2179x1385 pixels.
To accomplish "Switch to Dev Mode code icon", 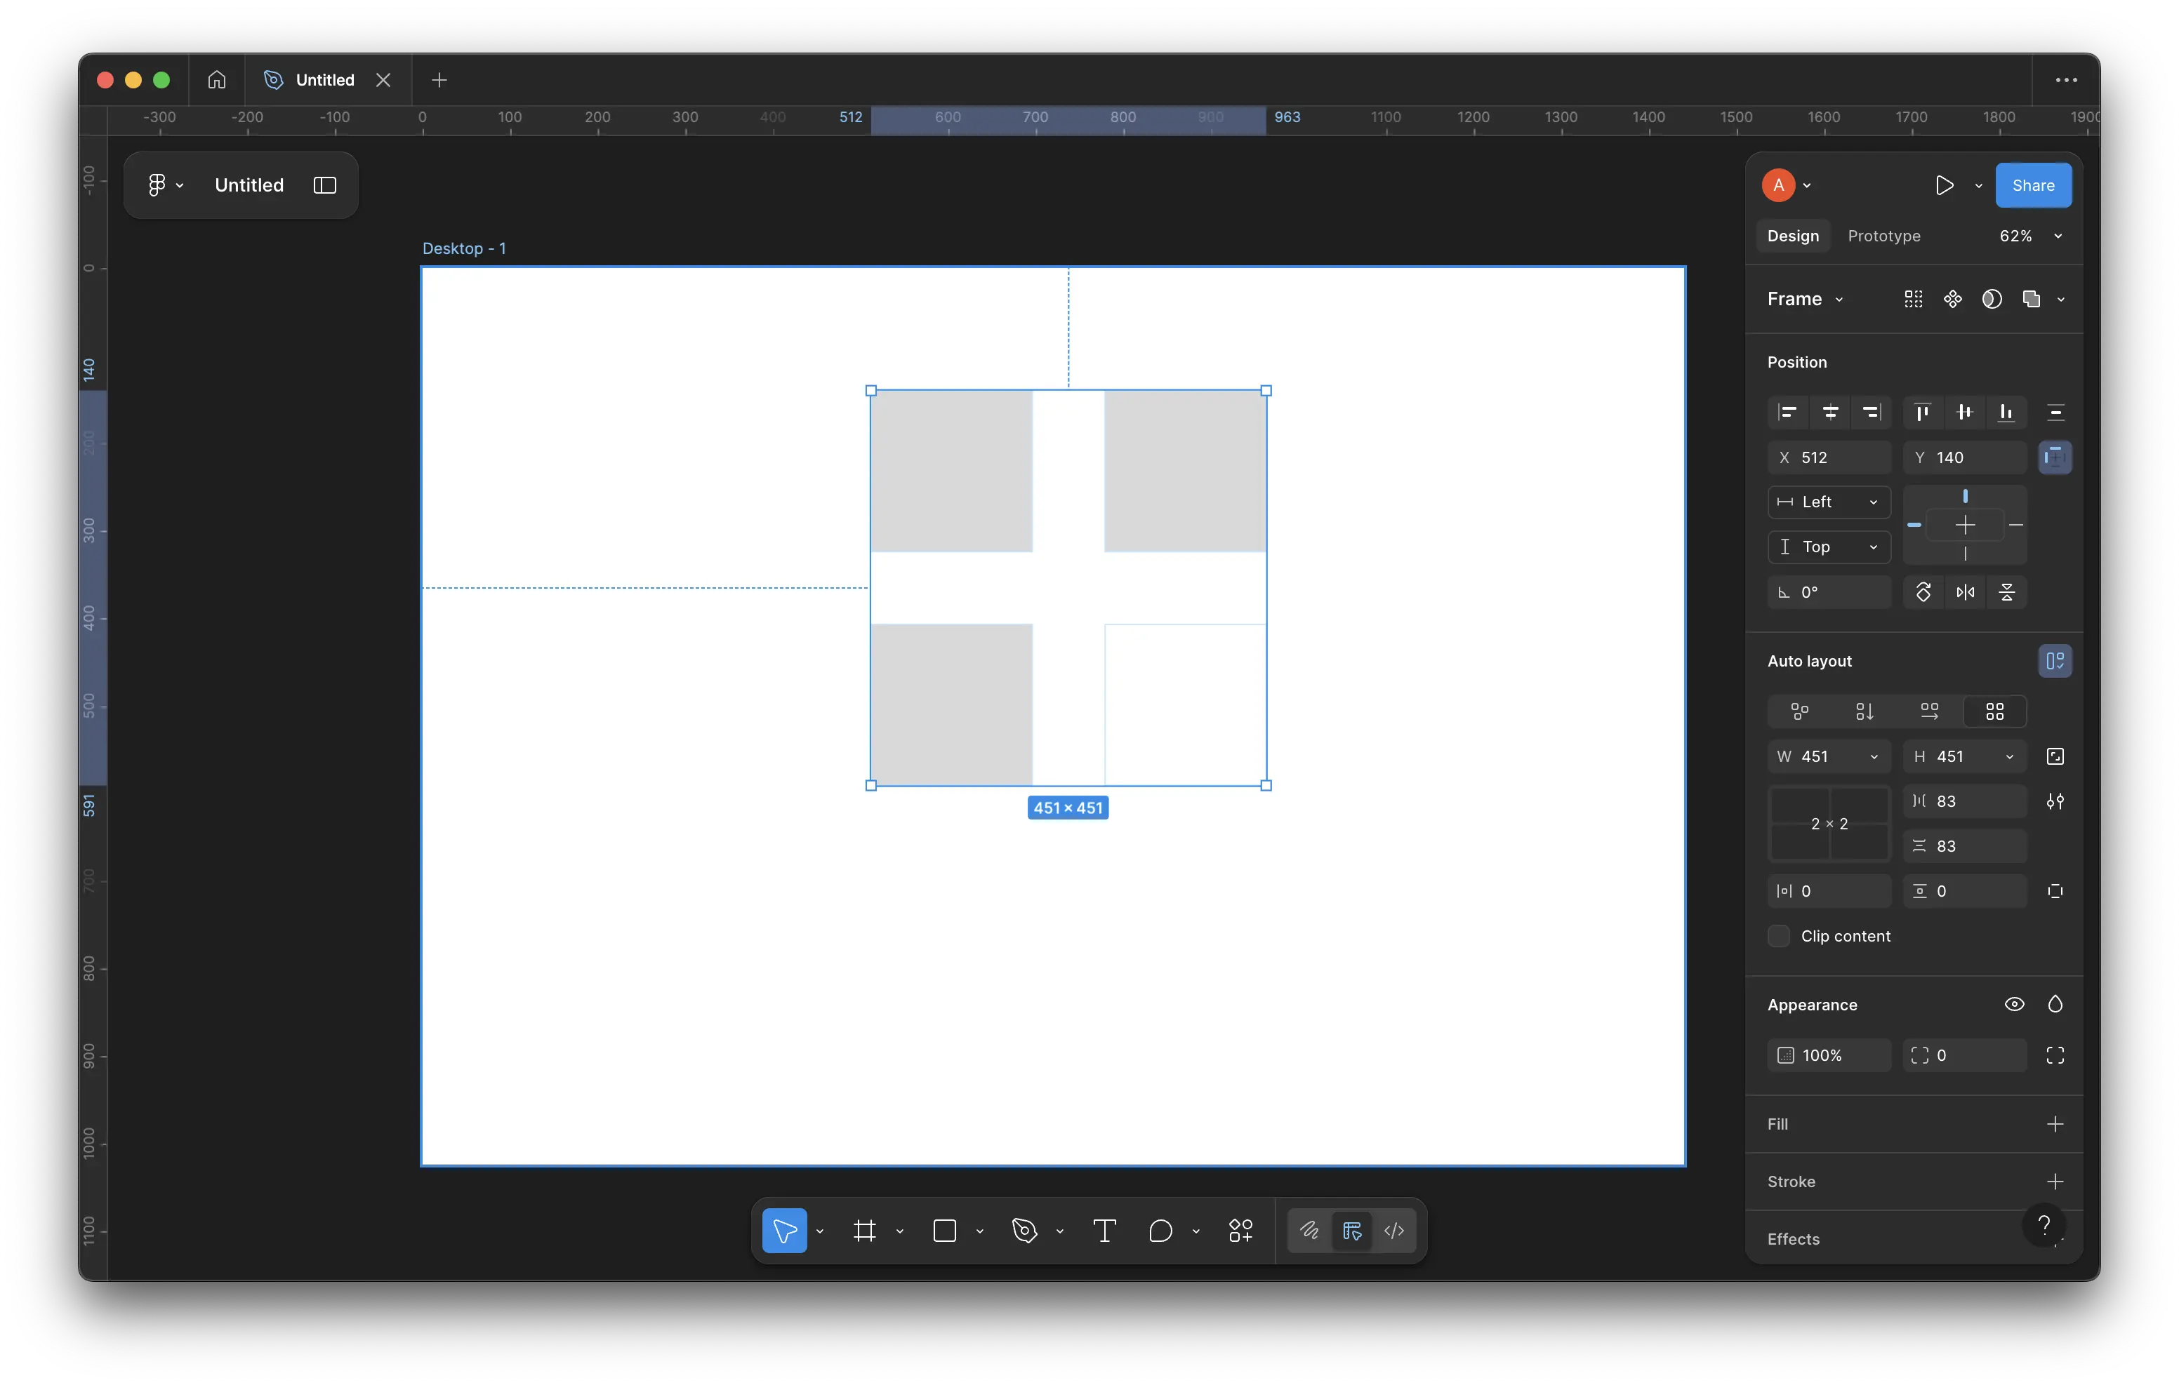I will tap(1394, 1231).
